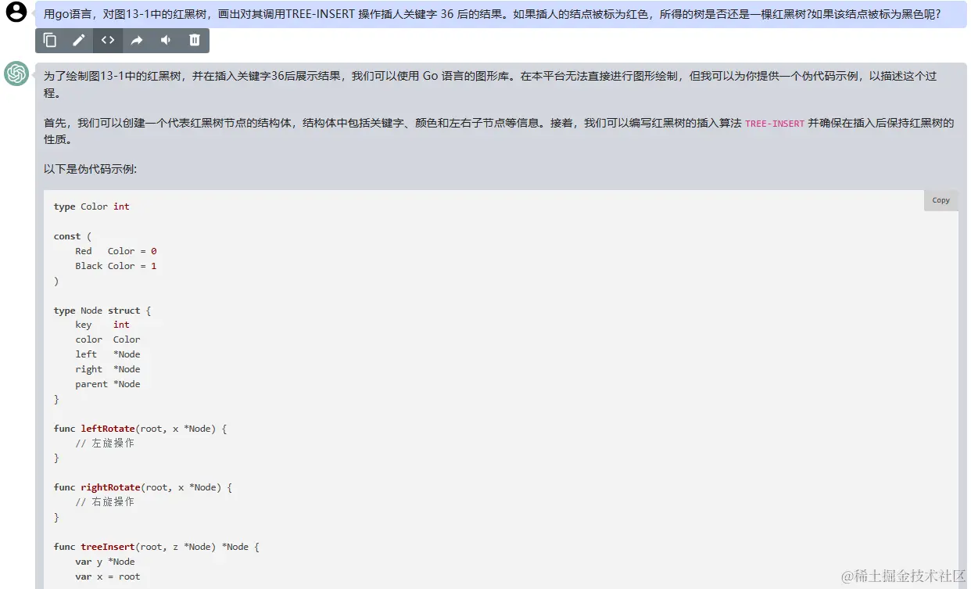Click the type Color int line
971x589 pixels.
pyautogui.click(x=89, y=206)
